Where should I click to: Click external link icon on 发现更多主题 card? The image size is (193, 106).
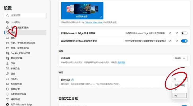point(101,17)
